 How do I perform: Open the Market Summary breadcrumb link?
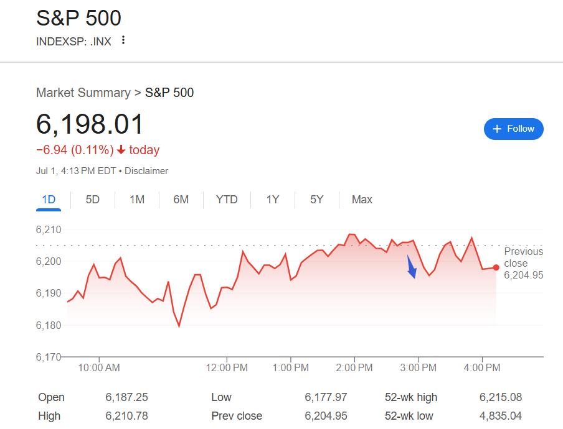pyautogui.click(x=83, y=93)
